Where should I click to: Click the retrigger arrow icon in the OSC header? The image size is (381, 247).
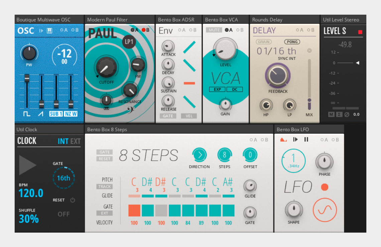(x=41, y=30)
